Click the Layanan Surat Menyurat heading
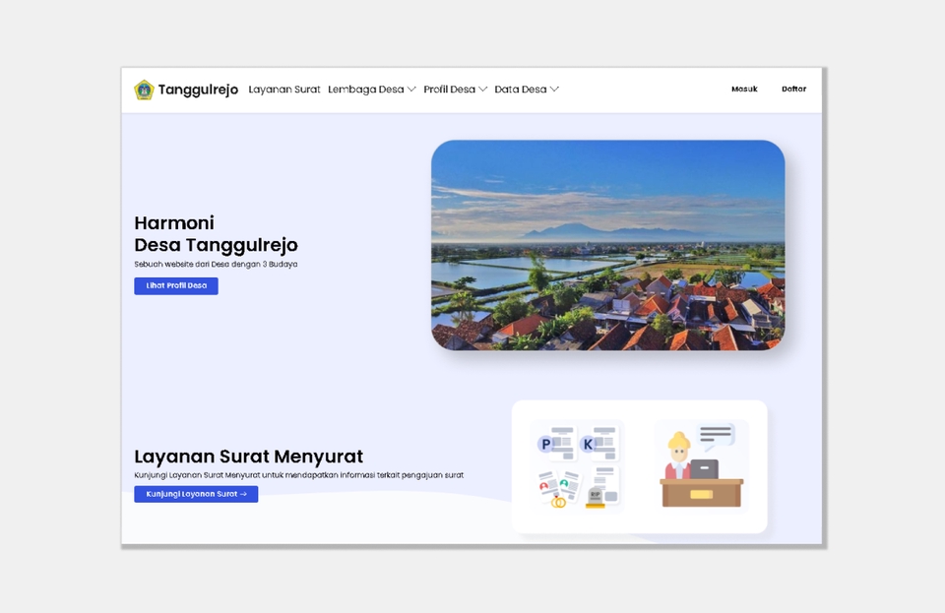 (x=248, y=457)
